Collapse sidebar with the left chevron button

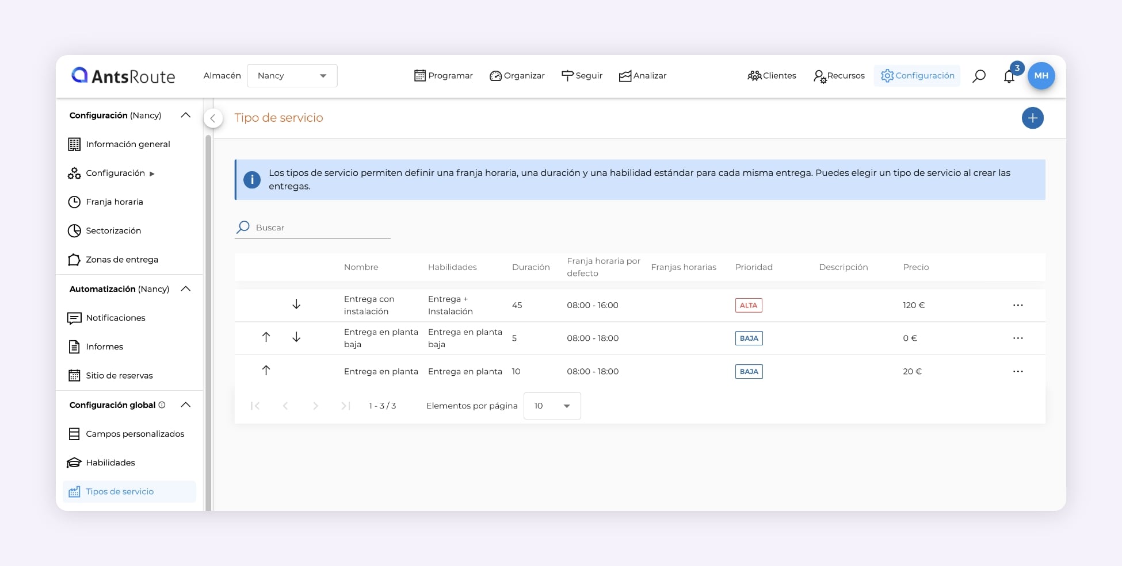point(213,118)
